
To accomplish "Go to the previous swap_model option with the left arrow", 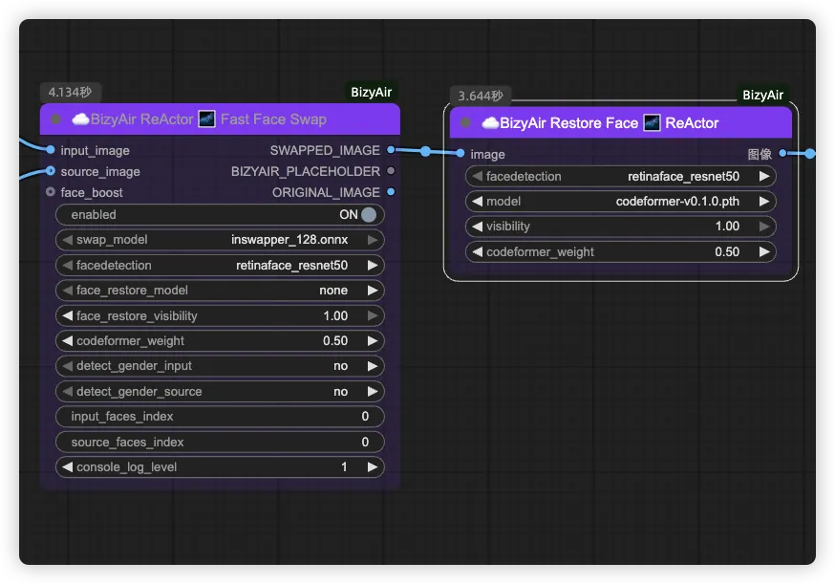I will (67, 240).
